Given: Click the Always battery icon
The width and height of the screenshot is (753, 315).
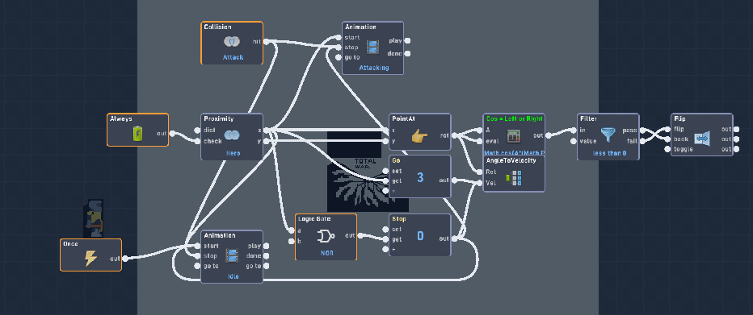Looking at the screenshot, I should coord(138,134).
